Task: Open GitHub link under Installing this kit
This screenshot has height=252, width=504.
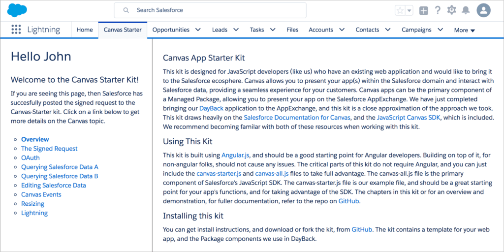Action: click(x=362, y=229)
